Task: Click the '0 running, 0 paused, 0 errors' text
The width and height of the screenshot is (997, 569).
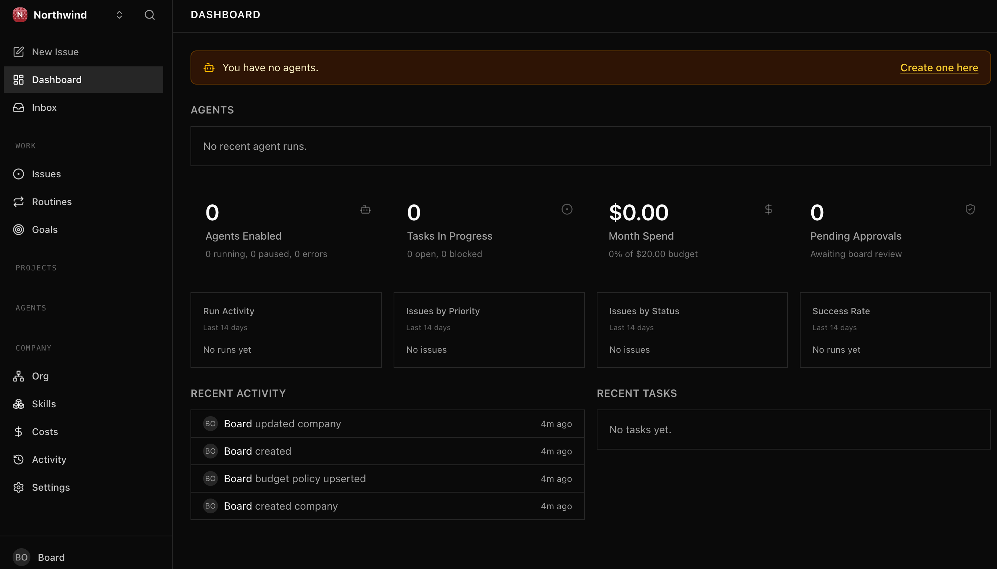Action: (x=266, y=254)
